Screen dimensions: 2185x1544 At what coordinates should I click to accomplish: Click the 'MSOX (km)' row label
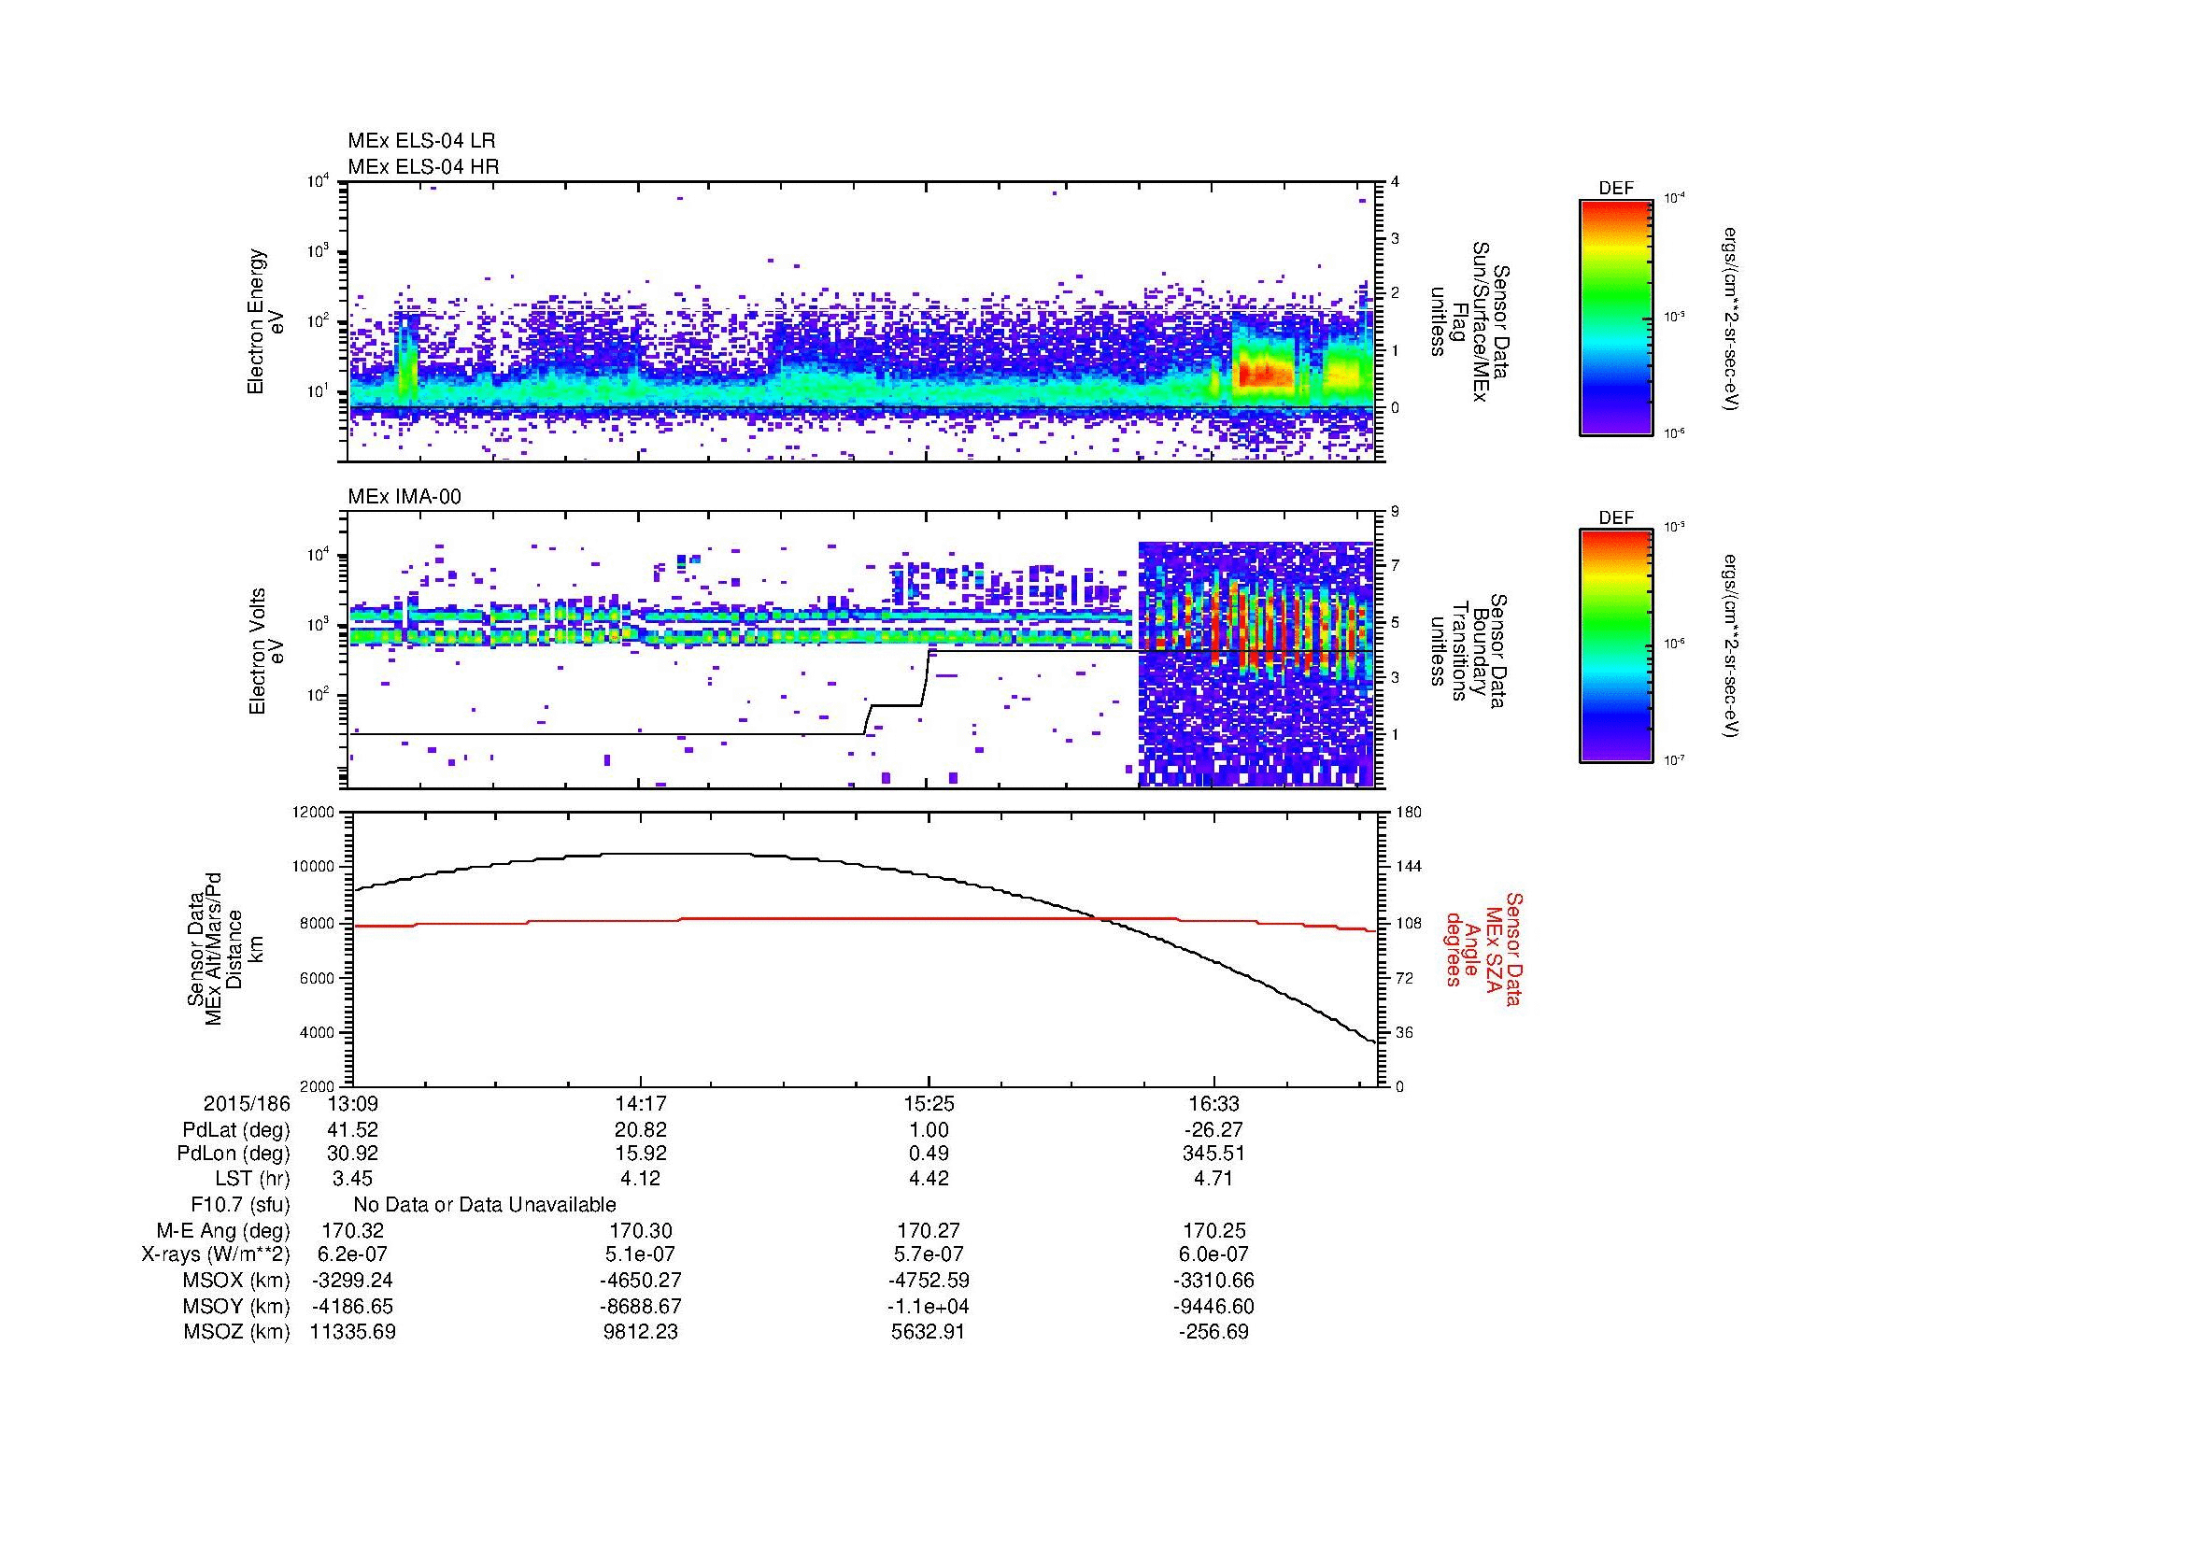click(236, 1282)
